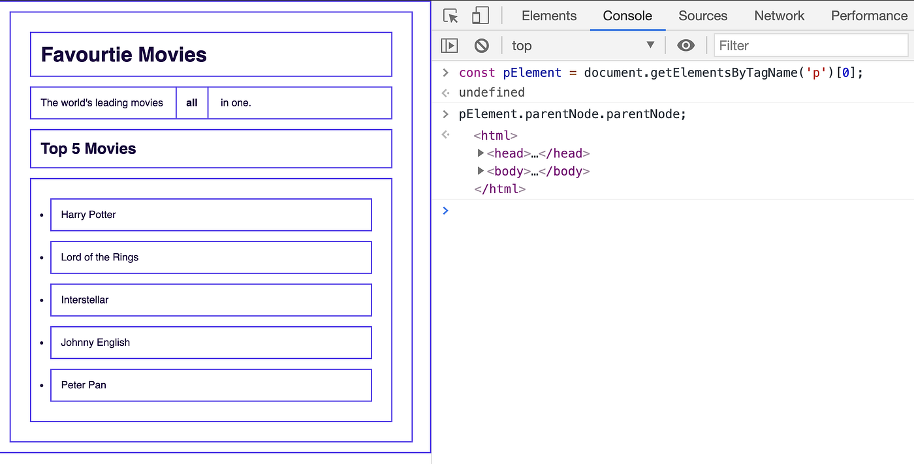This screenshot has height=464, width=914.
Task: Clear the console using the circle-slash icon
Action: (x=481, y=45)
